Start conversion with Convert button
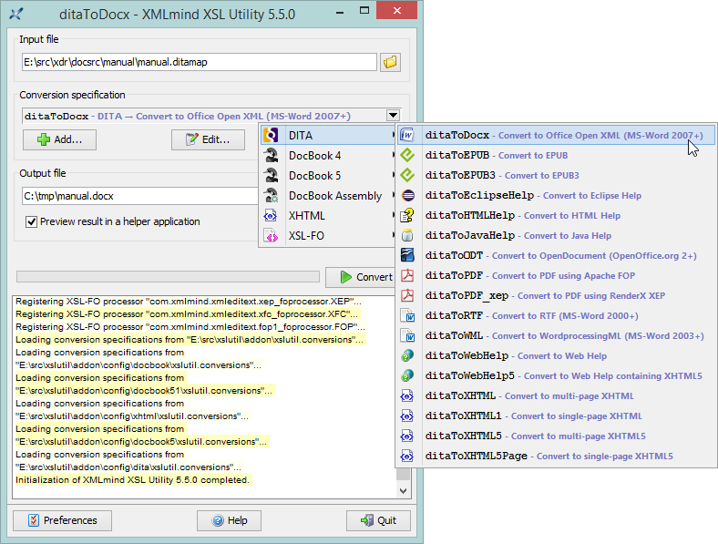Screen dimensions: 718x544 [x=361, y=277]
